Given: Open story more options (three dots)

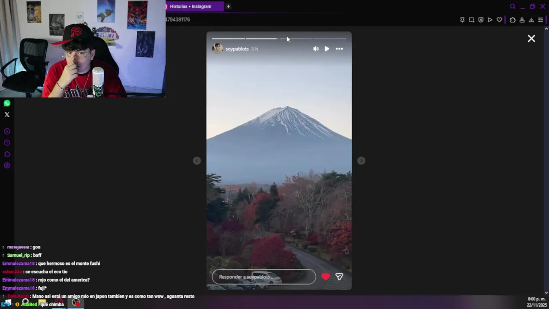Looking at the screenshot, I should [339, 49].
